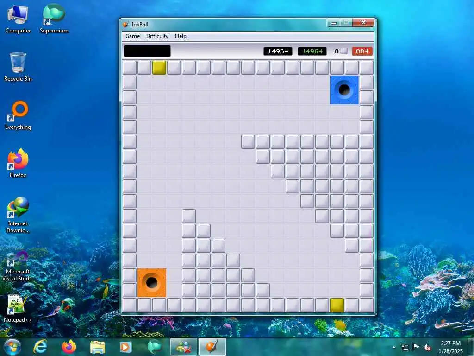The height and width of the screenshot is (356, 474).
Task: Open the Difficulty menu
Action: 157,36
